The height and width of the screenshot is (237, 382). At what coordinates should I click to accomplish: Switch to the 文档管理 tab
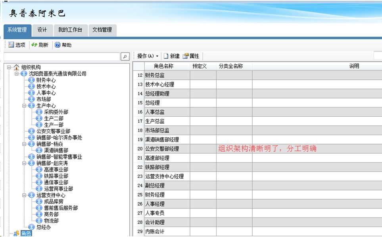(102, 30)
